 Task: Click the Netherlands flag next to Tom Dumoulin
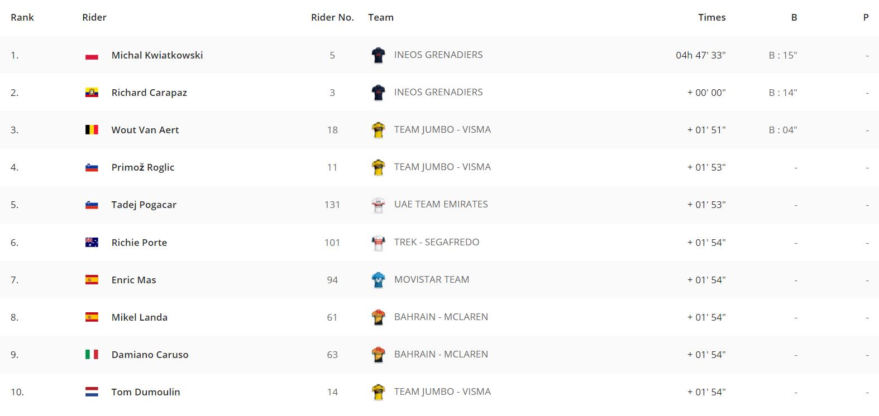[92, 392]
